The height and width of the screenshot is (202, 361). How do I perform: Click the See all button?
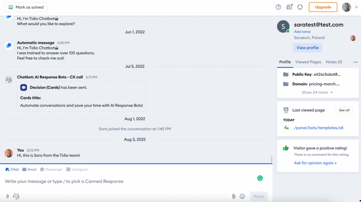pos(344,110)
